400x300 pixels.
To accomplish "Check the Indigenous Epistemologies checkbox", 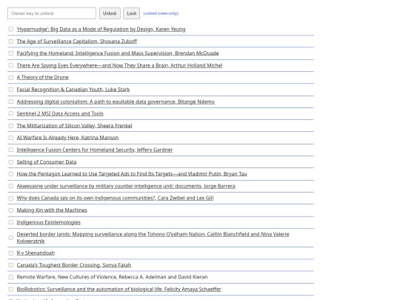I will [x=10, y=222].
